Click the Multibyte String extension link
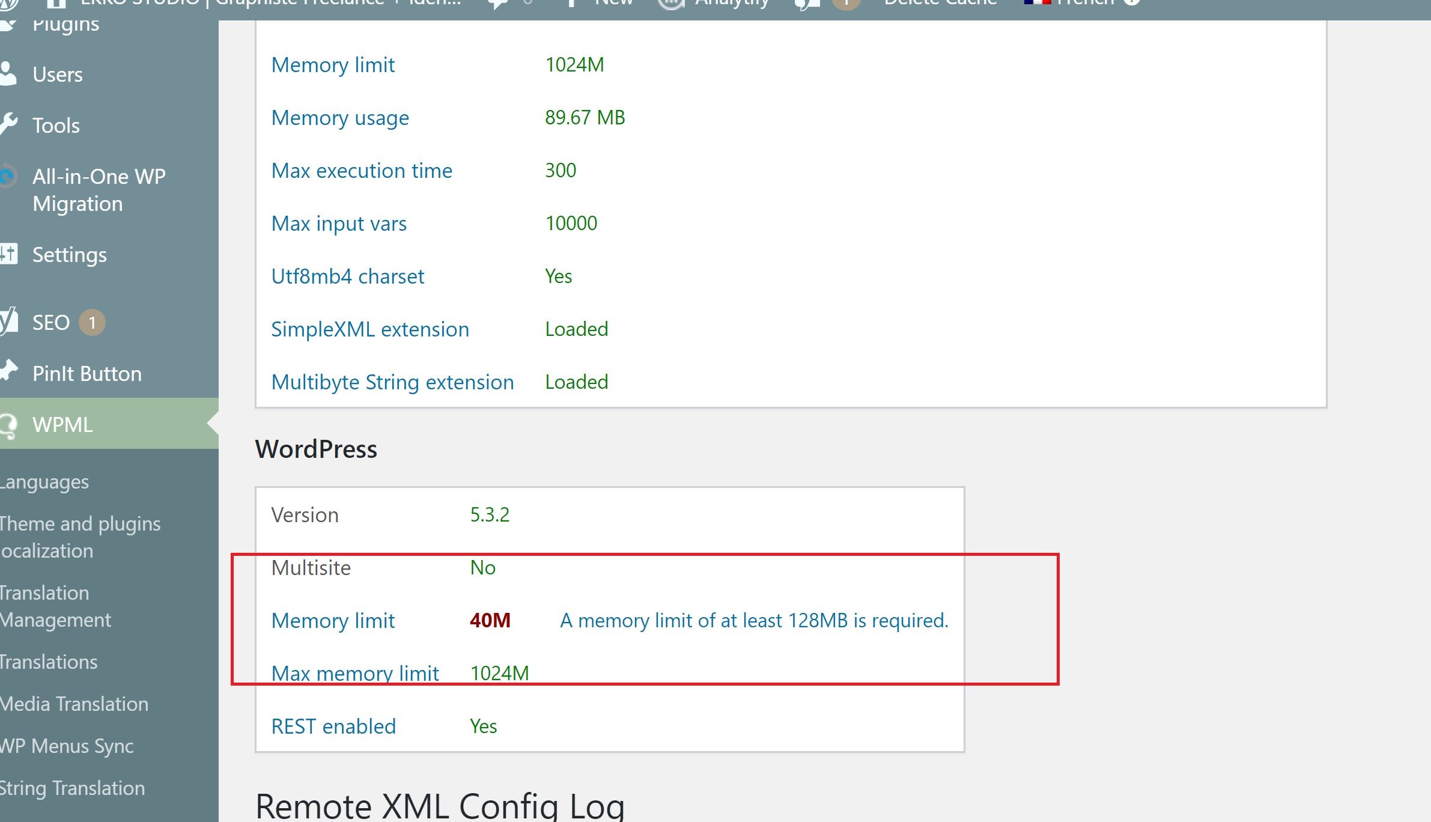1431x822 pixels. (x=393, y=382)
